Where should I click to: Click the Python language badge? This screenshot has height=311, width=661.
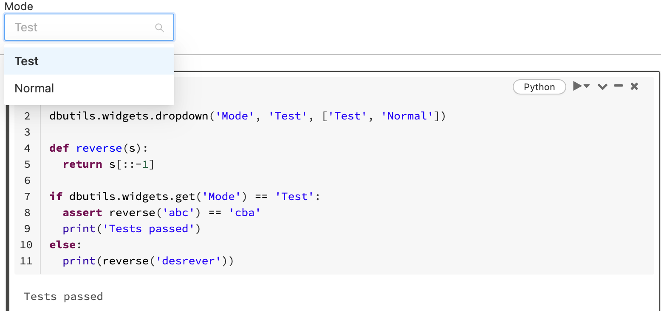click(x=540, y=87)
